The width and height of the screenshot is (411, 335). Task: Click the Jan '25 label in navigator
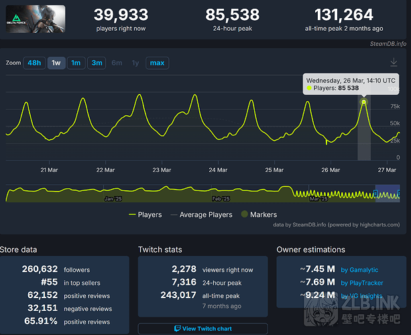tap(113, 199)
